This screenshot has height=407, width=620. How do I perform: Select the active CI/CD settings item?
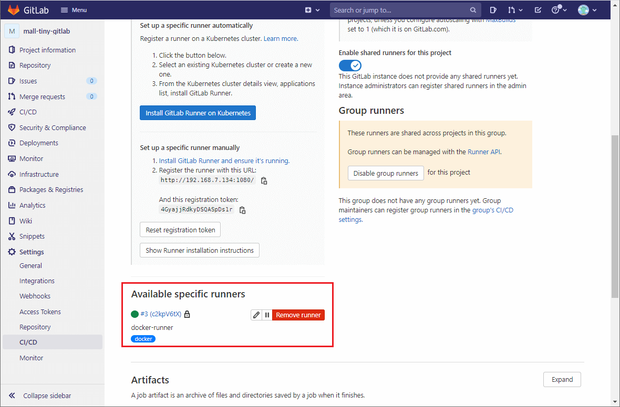52,342
